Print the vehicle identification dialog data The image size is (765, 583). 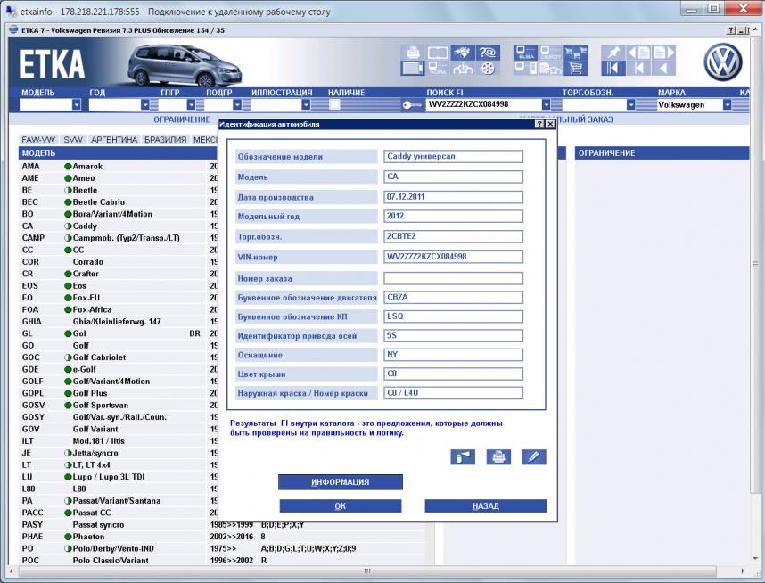tap(498, 457)
